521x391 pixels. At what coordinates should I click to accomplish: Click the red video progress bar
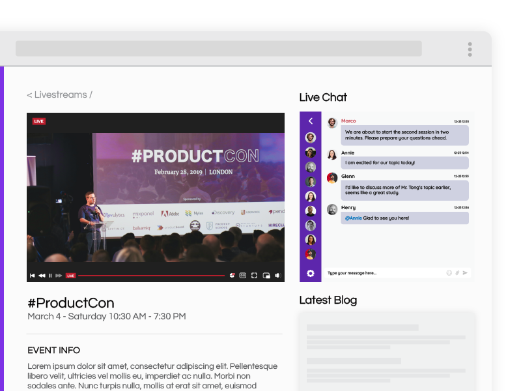(x=150, y=276)
